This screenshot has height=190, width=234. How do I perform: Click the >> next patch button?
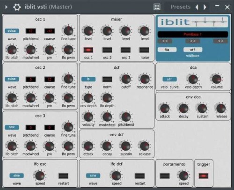[192, 41]
